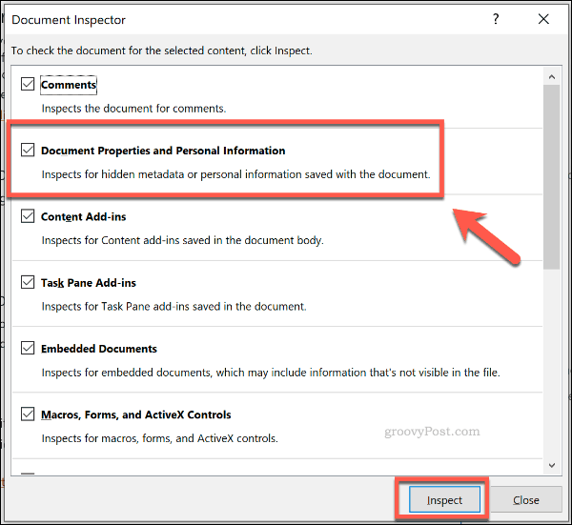Click empty scrollbar track below the thumb
This screenshot has width=572, height=525.
pyautogui.click(x=552, y=363)
